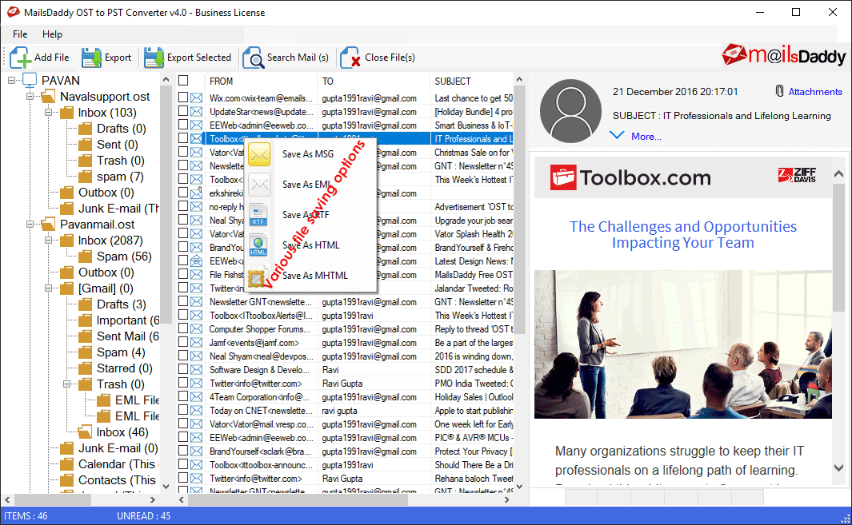Click the Toolbox.com logo in the preview
Image resolution: width=852 pixels, height=525 pixels.
tap(630, 177)
